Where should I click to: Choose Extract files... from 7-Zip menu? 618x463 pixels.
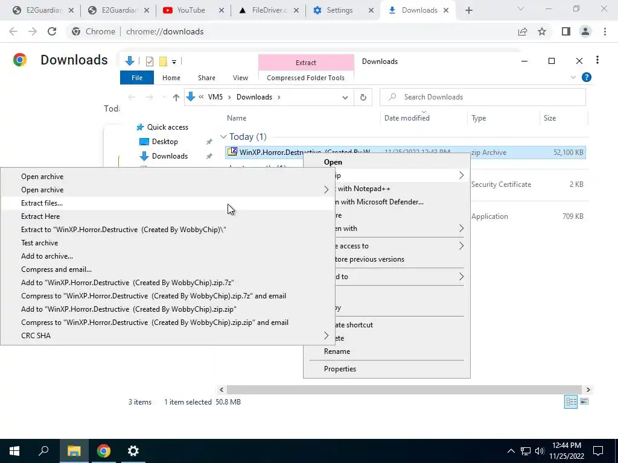point(168,203)
